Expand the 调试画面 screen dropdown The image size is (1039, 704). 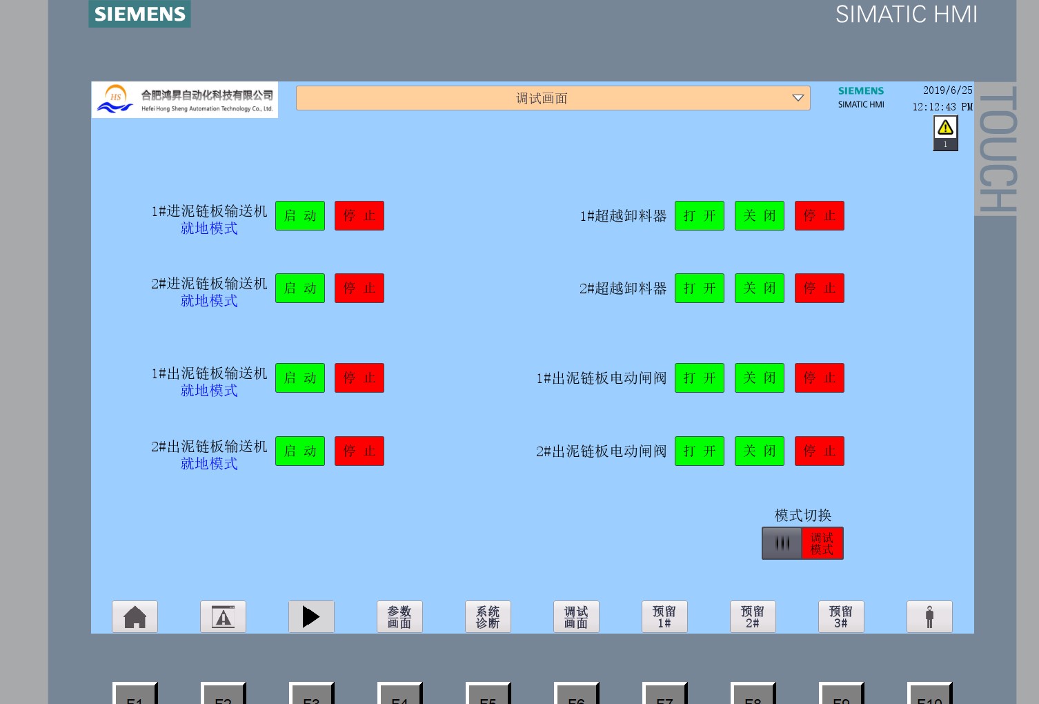(798, 98)
